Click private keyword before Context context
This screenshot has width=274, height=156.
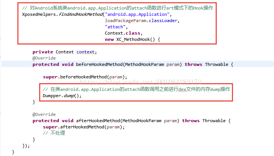coord(43,52)
